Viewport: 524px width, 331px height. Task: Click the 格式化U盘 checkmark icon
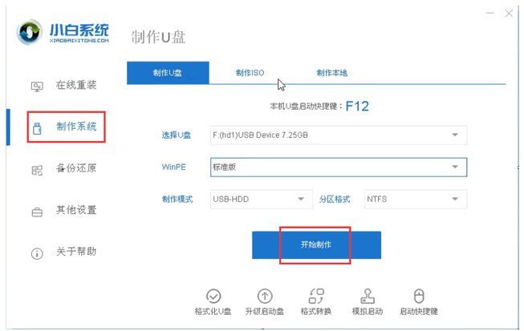[213, 296]
